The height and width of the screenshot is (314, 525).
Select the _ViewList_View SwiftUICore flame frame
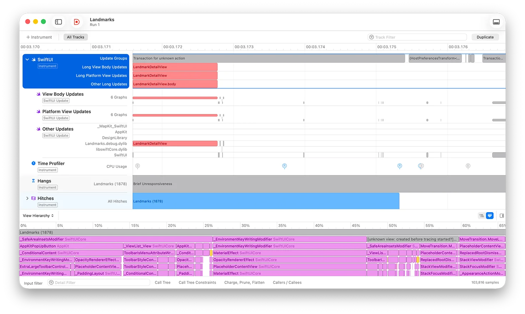(149, 246)
